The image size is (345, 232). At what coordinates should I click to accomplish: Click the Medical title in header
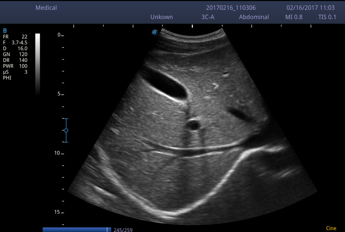tap(46, 8)
